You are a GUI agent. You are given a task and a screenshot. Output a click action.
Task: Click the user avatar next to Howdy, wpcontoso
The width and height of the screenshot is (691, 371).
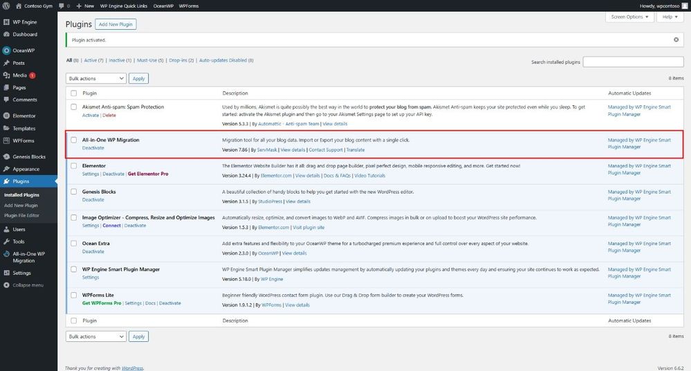point(684,6)
